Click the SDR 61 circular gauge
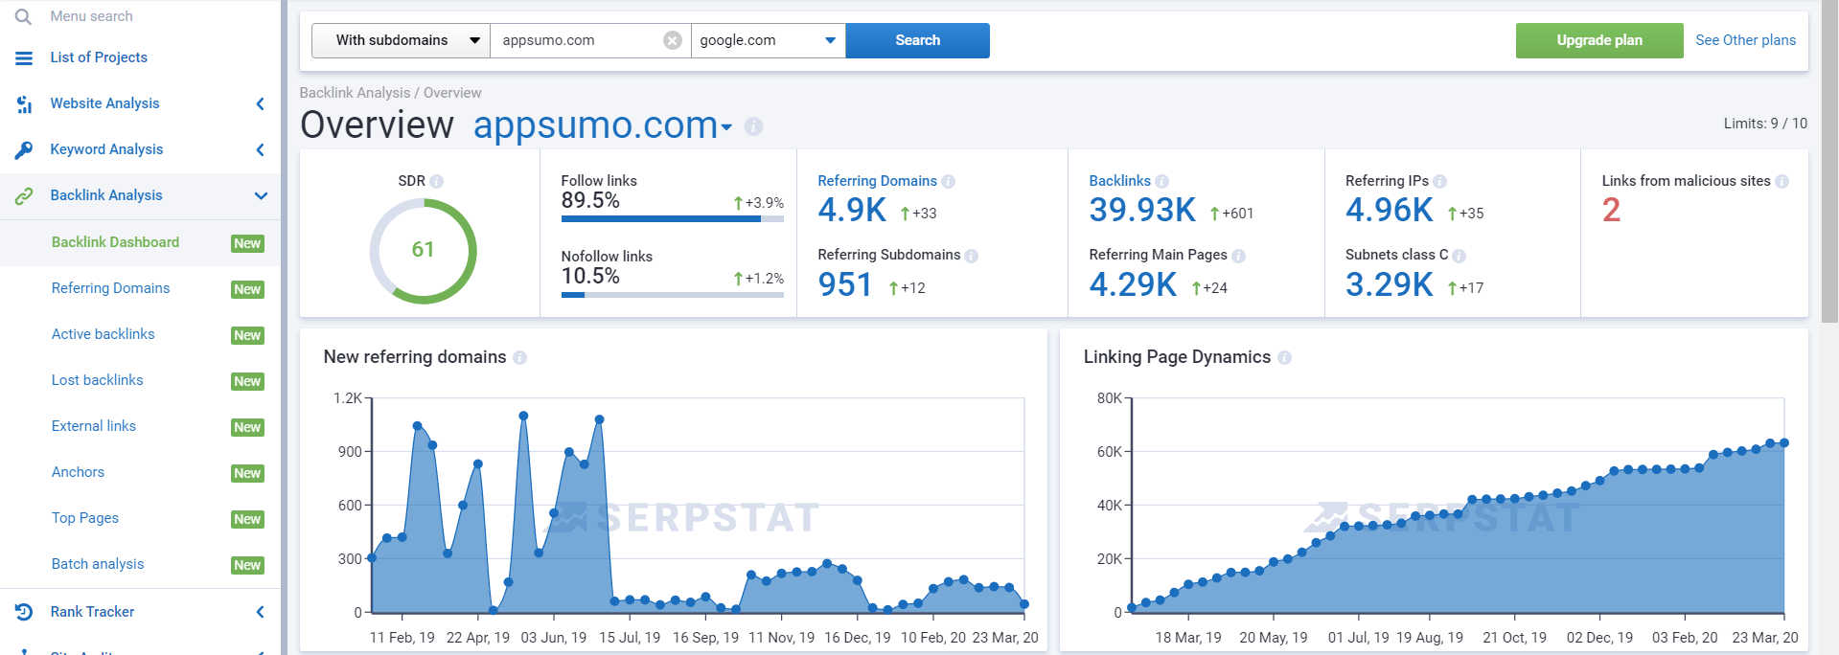Screen dimensions: 1839x655 [x=423, y=251]
